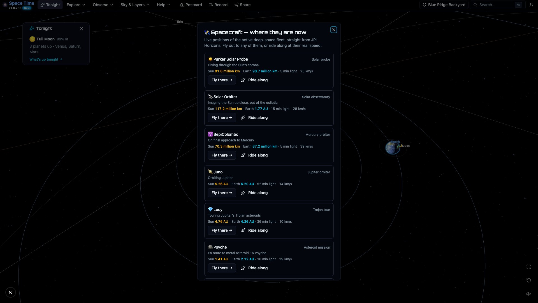Image resolution: width=538 pixels, height=303 pixels.
Task: Start Record from the top bar
Action: [218, 5]
